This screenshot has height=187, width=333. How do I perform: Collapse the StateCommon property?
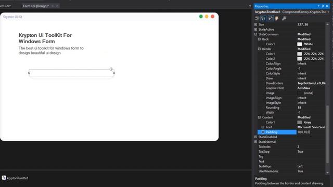255,34
